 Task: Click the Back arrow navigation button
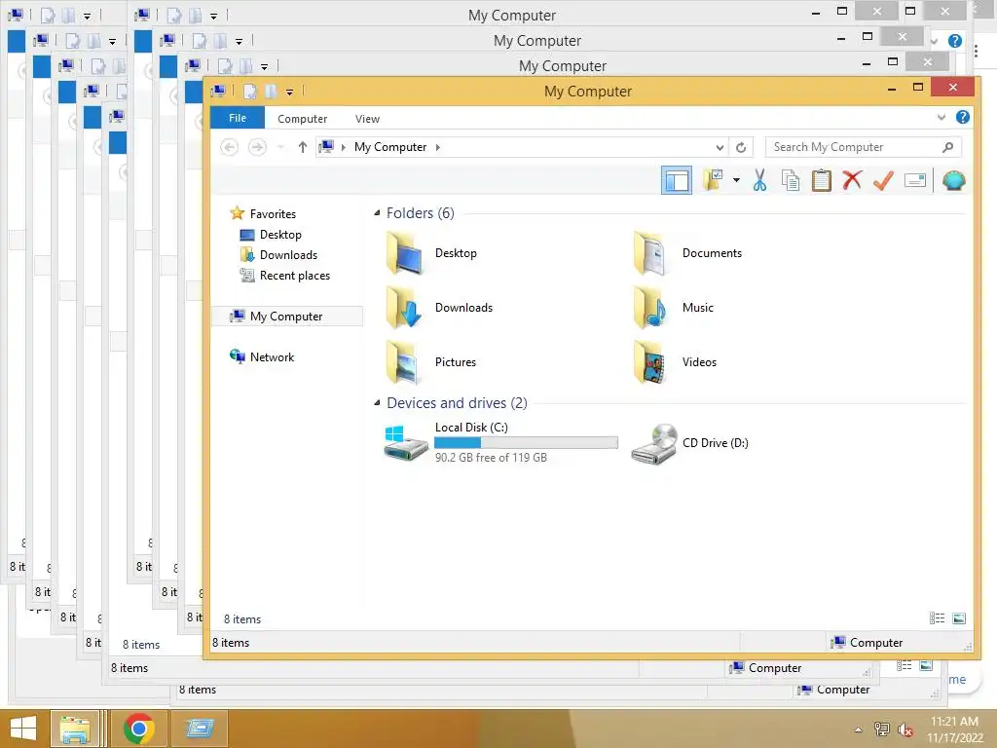click(x=229, y=147)
